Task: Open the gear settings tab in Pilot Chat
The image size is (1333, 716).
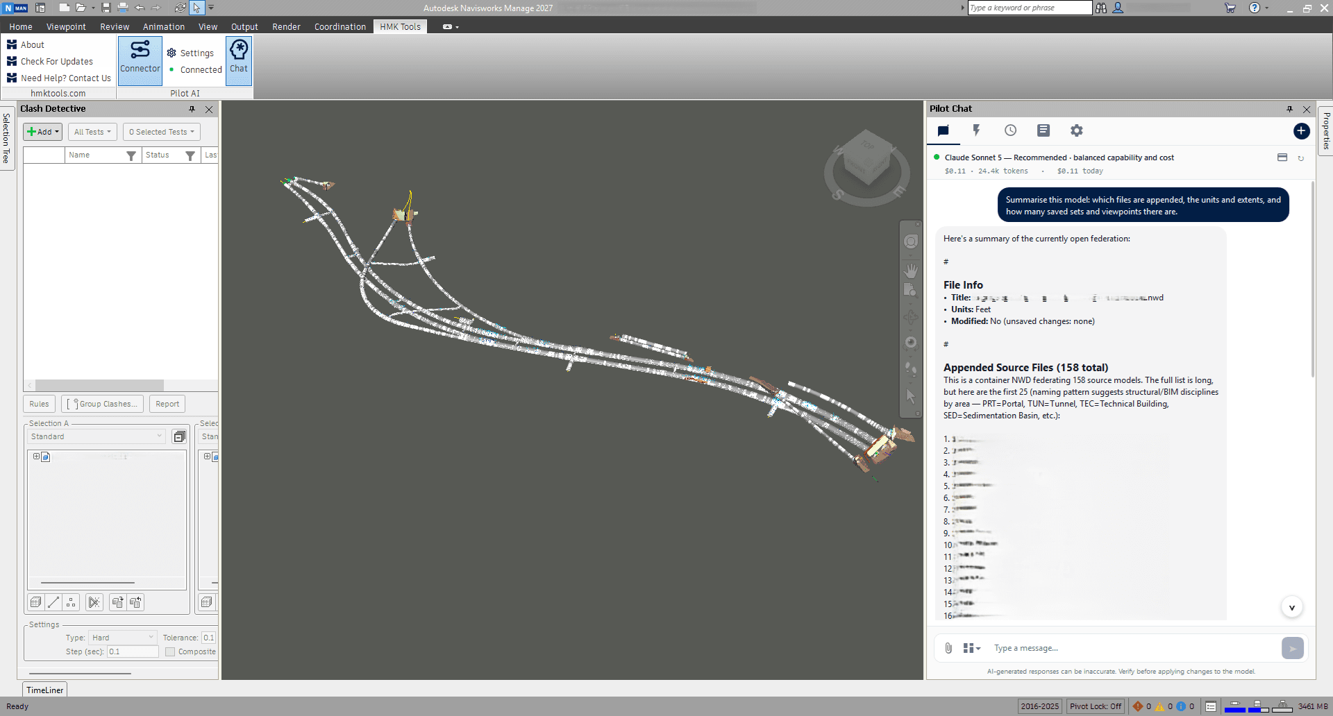Action: [x=1077, y=130]
